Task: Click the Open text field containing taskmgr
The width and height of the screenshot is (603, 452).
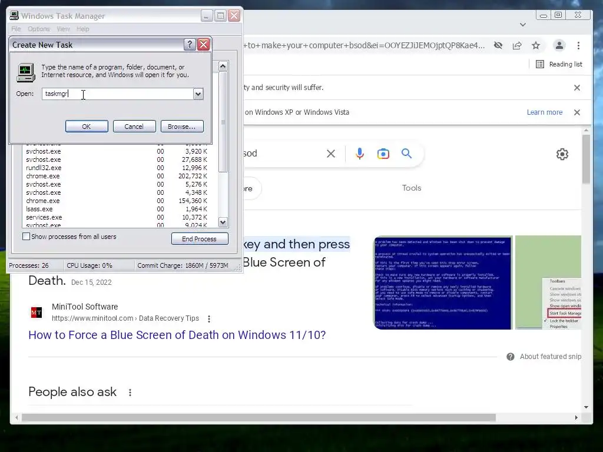Action: (x=118, y=94)
